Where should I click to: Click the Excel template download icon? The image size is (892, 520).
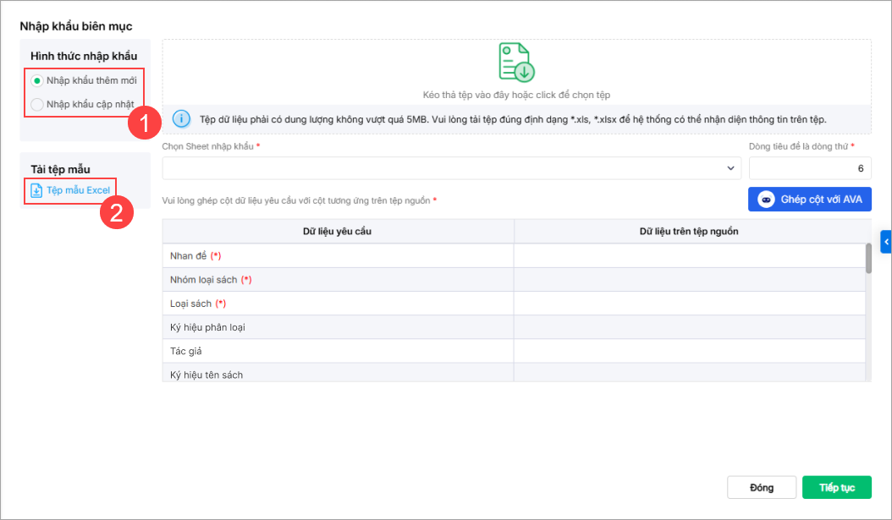coord(36,190)
